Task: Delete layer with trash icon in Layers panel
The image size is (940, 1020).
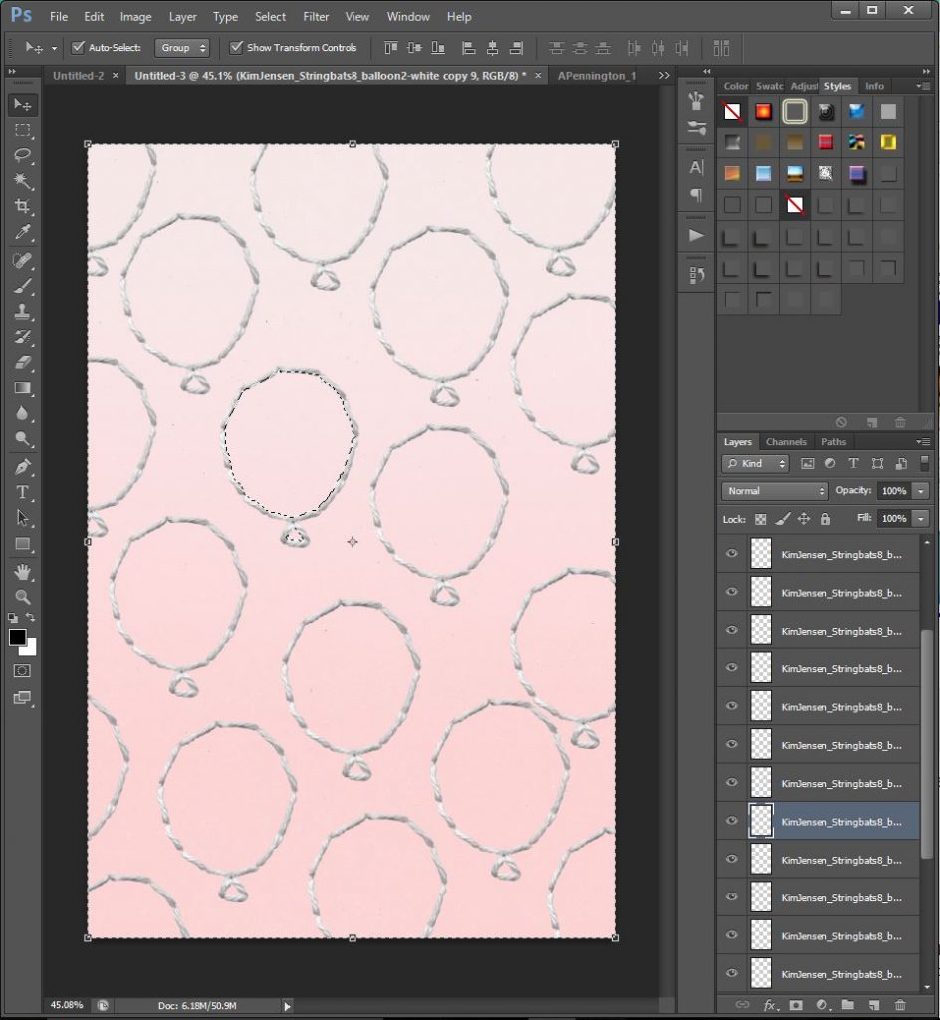Action: coord(900,1005)
